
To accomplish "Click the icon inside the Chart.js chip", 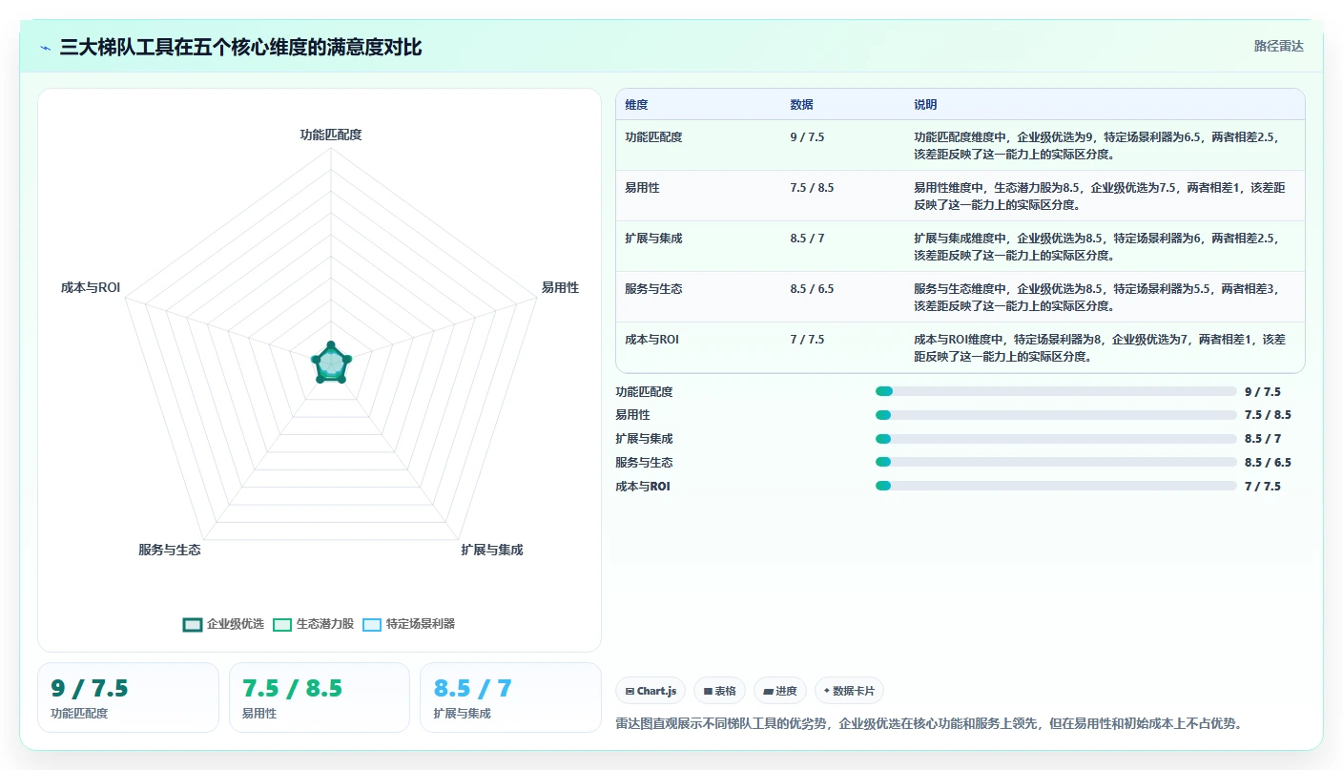I will [630, 691].
